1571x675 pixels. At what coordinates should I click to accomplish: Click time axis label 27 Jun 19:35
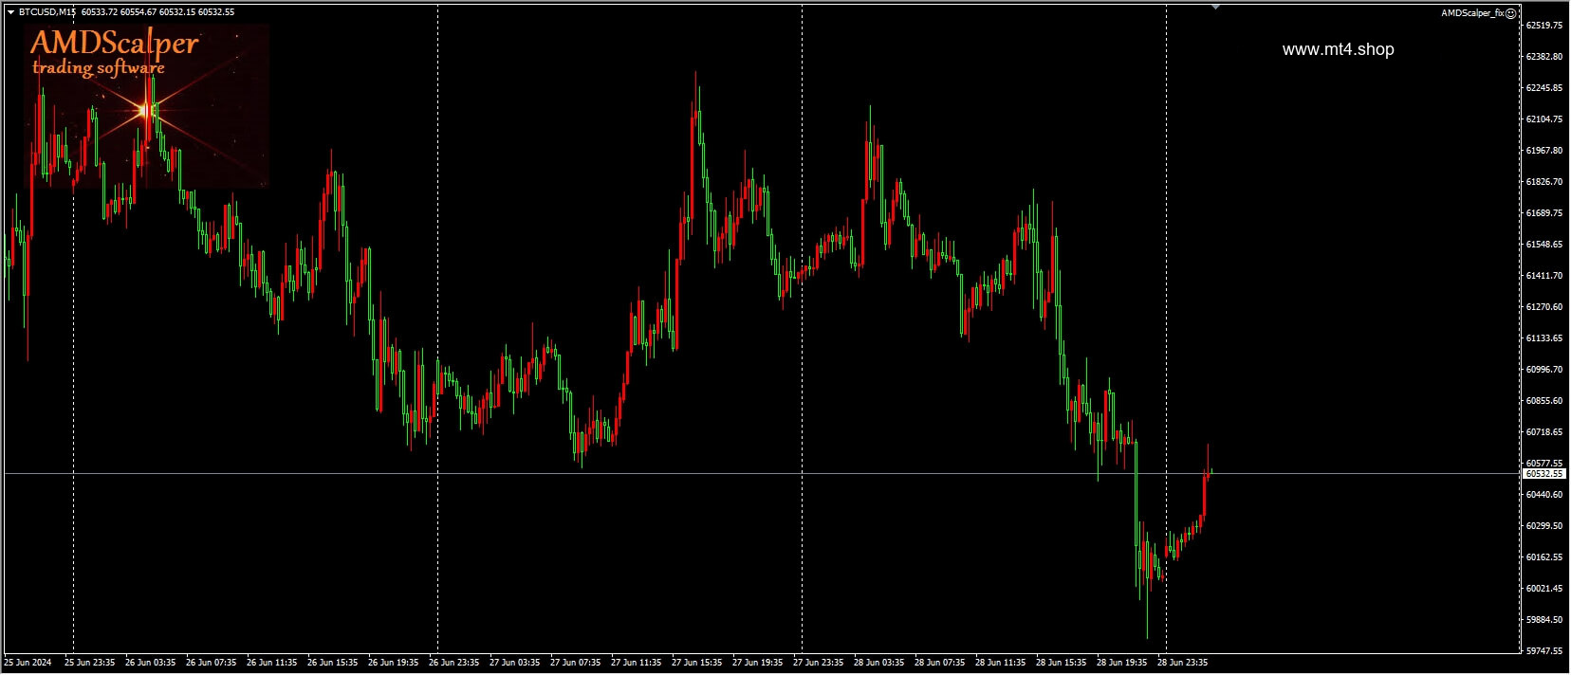[x=757, y=663]
